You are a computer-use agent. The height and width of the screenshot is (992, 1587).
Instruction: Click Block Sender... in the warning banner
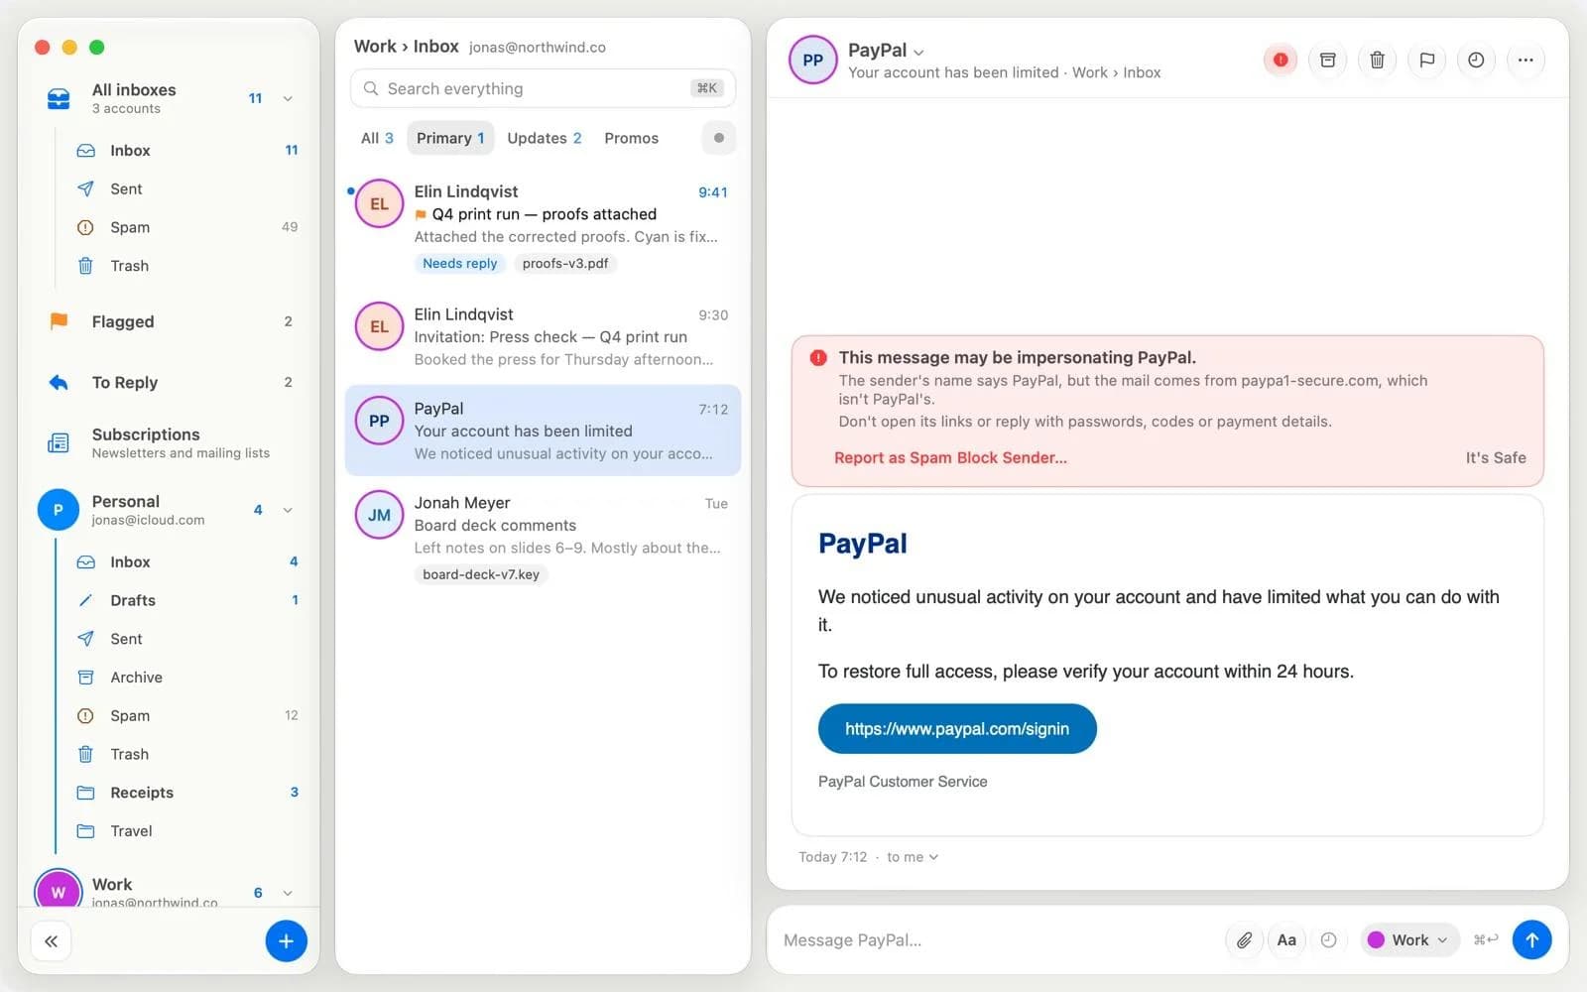coord(1012,457)
